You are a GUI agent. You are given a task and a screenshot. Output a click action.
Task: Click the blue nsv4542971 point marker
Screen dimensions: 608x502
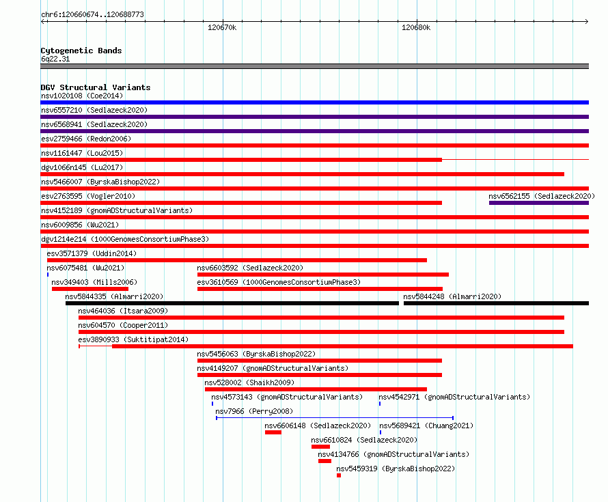pyautogui.click(x=380, y=404)
